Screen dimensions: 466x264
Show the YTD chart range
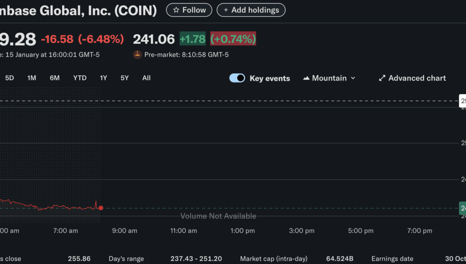(x=80, y=78)
